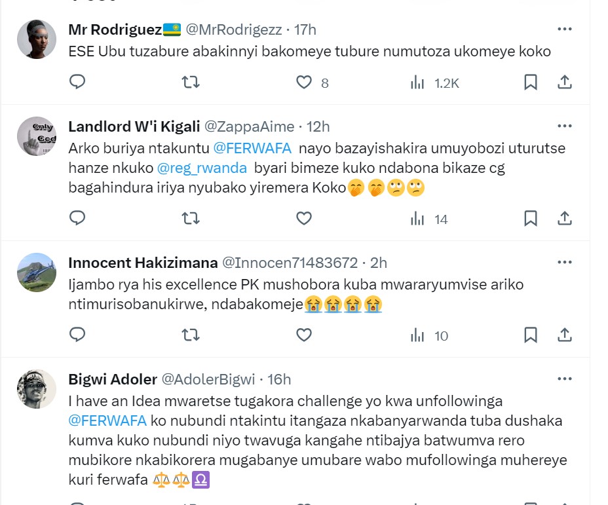The height and width of the screenshot is (505, 608).
Task: Reply to Mr Rodriguez's post
Action: (x=77, y=82)
